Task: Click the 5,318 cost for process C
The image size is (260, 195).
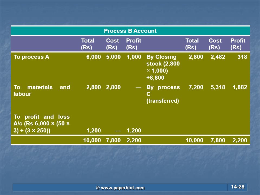Action: tap(218, 87)
